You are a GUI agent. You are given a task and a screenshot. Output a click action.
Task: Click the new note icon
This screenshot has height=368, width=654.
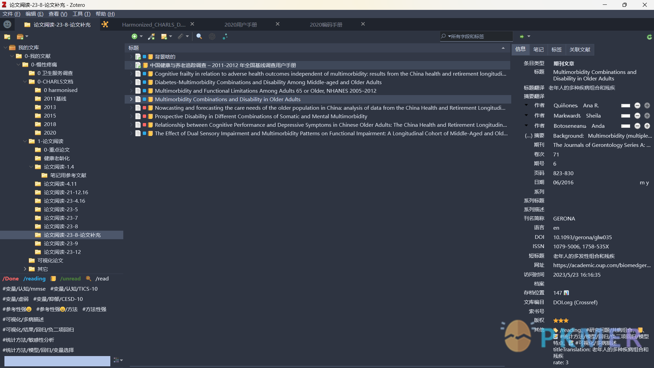click(166, 36)
